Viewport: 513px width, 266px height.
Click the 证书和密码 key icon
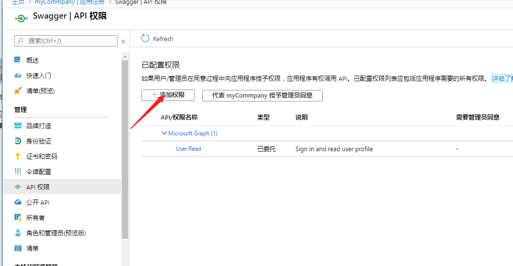[x=18, y=156]
